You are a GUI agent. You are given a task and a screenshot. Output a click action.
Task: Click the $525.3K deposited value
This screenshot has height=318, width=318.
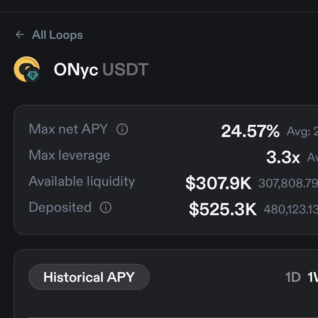223,209
